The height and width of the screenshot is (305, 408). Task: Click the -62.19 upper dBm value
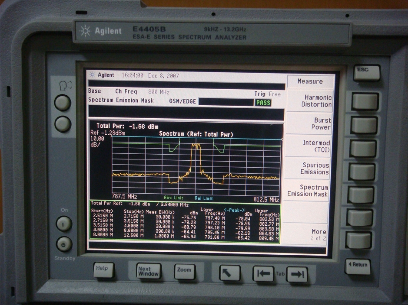(x=243, y=233)
